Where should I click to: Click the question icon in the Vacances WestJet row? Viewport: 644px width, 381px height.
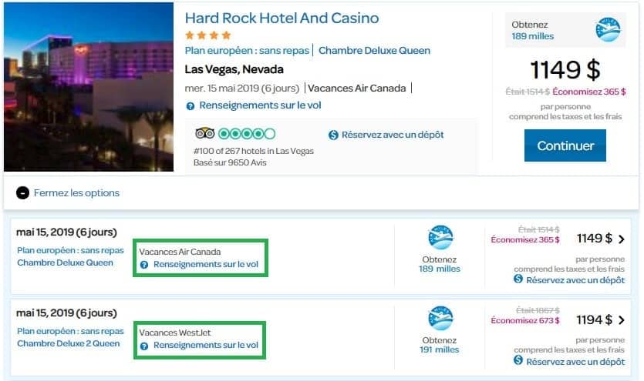click(x=144, y=346)
